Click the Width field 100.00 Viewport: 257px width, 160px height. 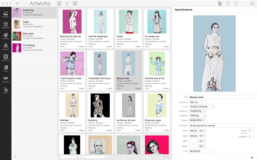coord(193,131)
